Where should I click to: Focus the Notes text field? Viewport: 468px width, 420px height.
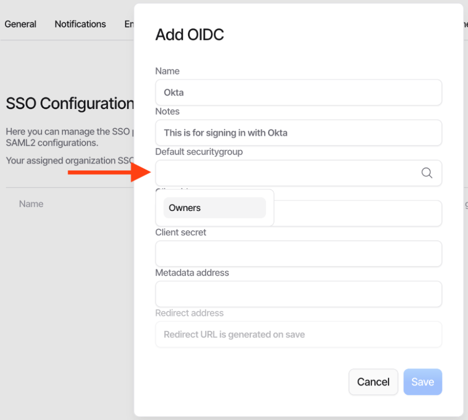click(x=298, y=133)
